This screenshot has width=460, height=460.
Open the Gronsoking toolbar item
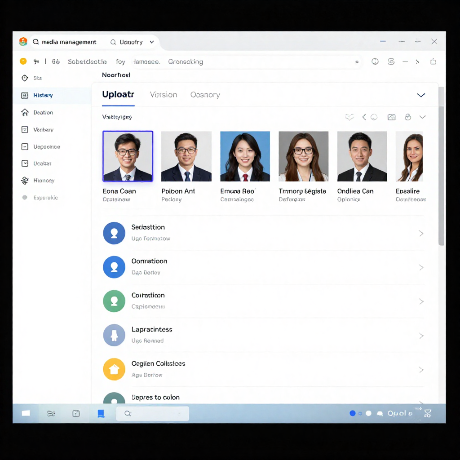click(186, 62)
